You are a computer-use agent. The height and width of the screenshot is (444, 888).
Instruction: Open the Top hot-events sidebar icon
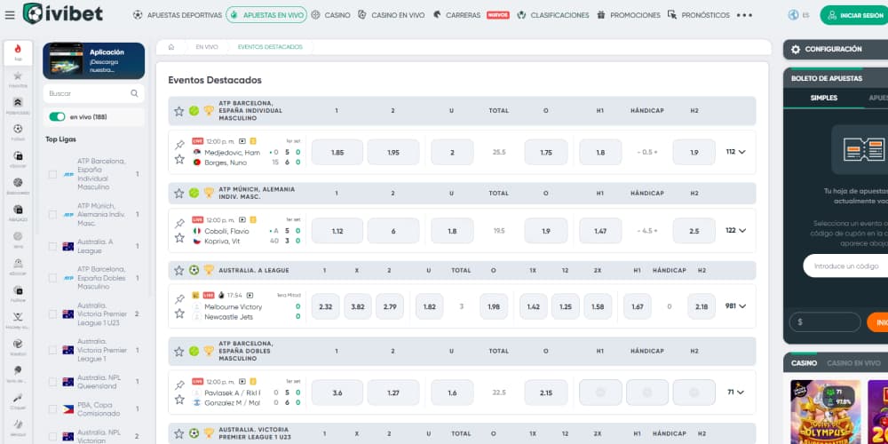click(18, 52)
